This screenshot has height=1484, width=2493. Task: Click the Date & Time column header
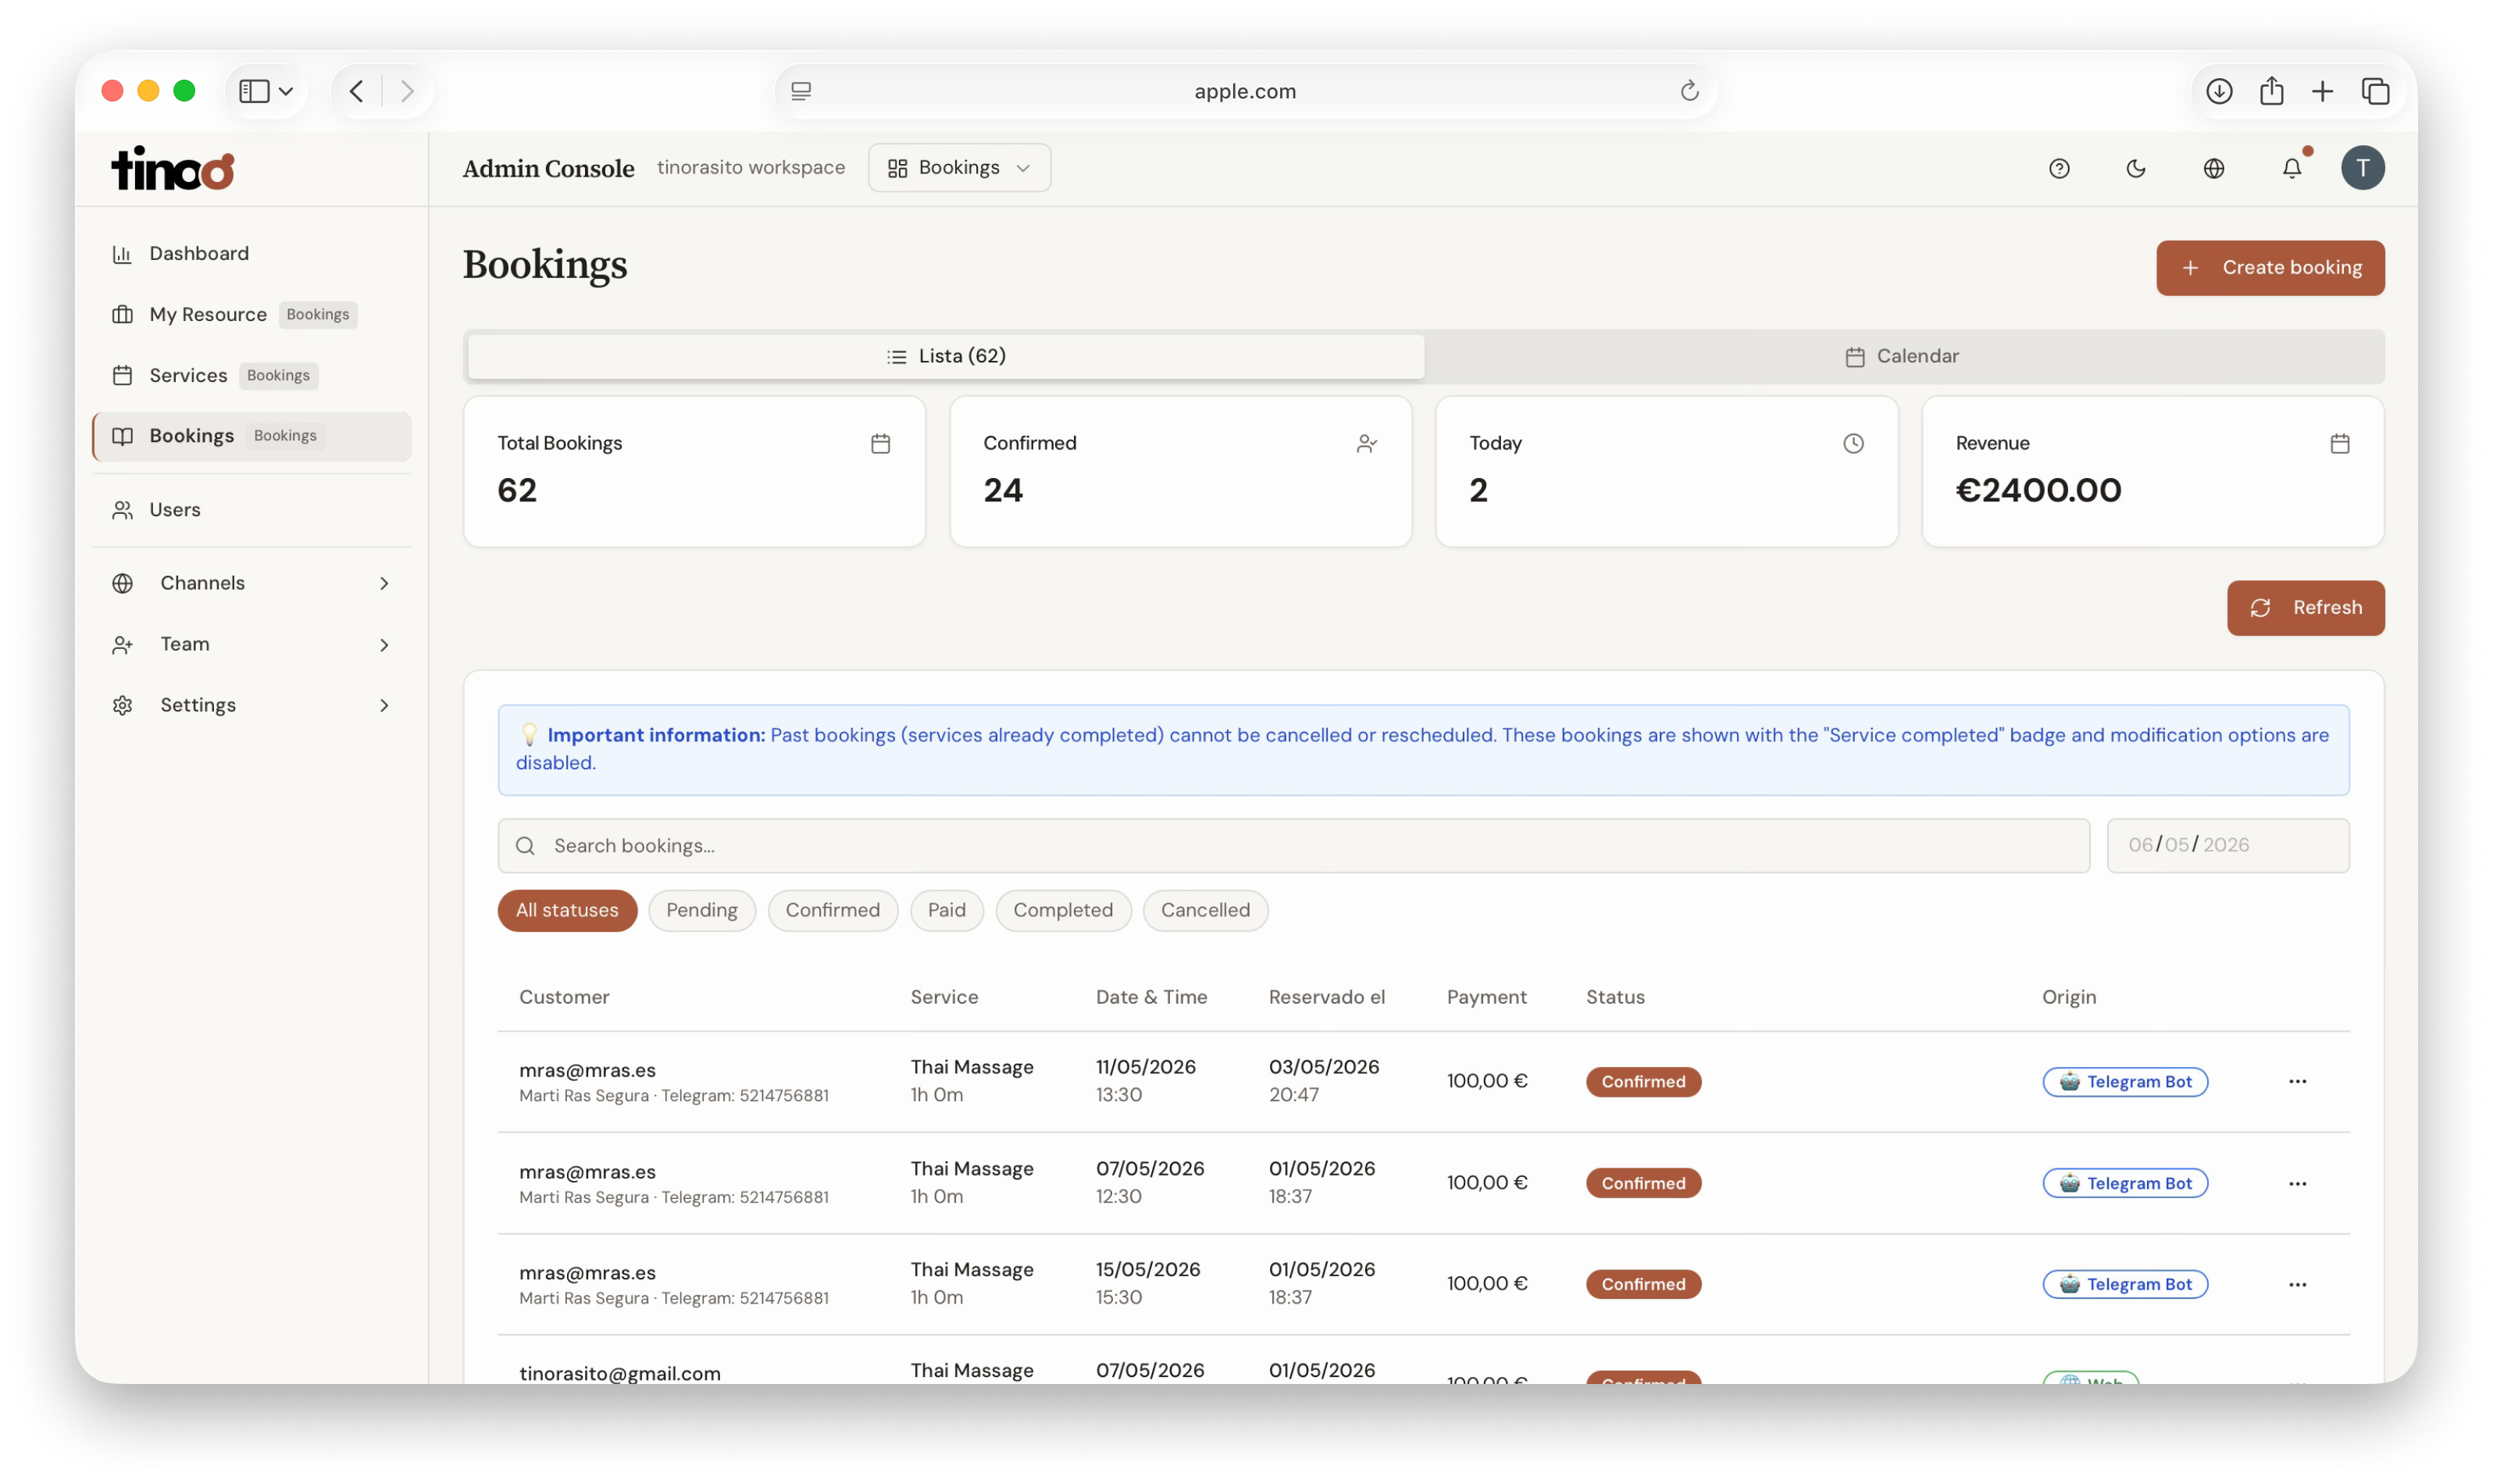click(1151, 997)
